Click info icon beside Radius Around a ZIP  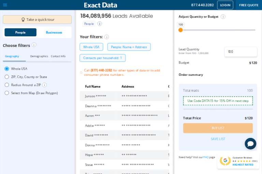coord(44,85)
